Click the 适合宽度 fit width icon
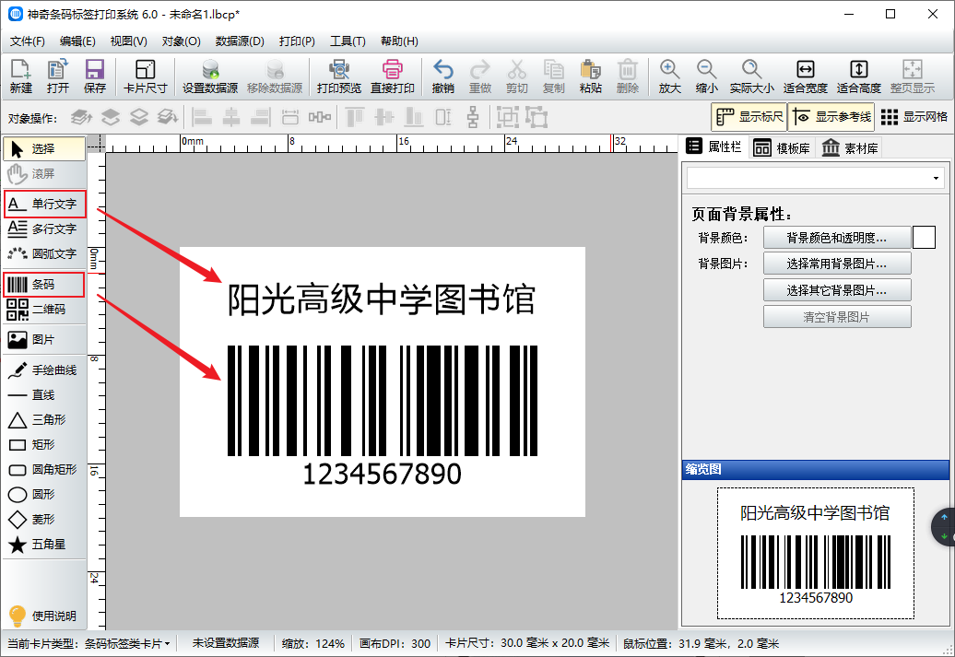The height and width of the screenshot is (657, 955). click(805, 76)
